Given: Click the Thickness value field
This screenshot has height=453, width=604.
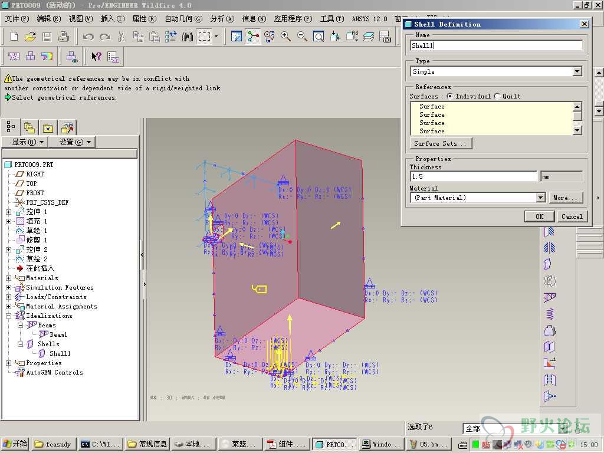Looking at the screenshot, I should (474, 176).
